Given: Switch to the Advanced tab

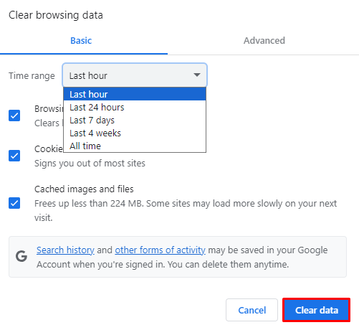Looking at the screenshot, I should 264,41.
